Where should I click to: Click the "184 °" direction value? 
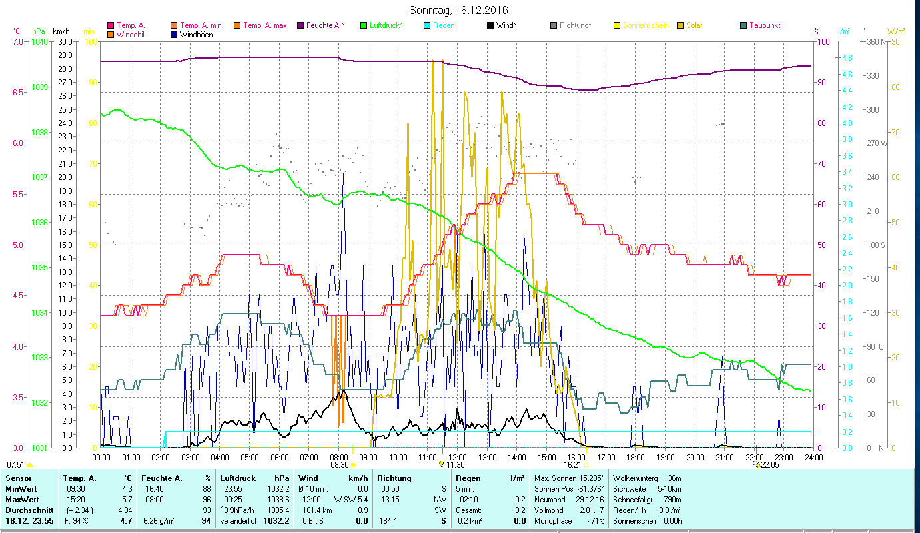(387, 521)
